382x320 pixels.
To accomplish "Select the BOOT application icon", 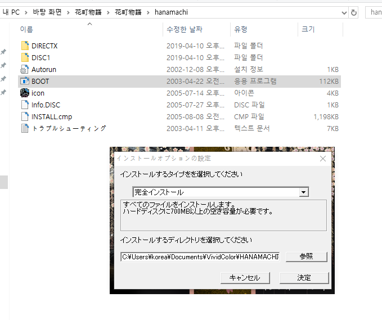I will (x=25, y=81).
